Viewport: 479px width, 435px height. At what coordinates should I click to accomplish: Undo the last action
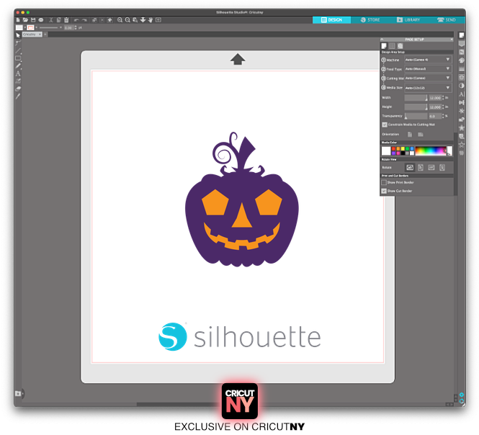coord(76,20)
